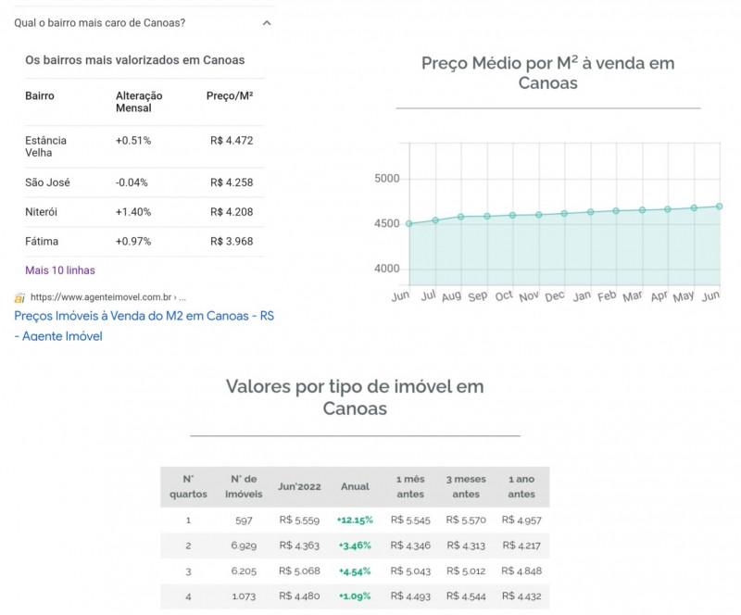
Task: Select the Jan data point on the chart
Action: 590,212
